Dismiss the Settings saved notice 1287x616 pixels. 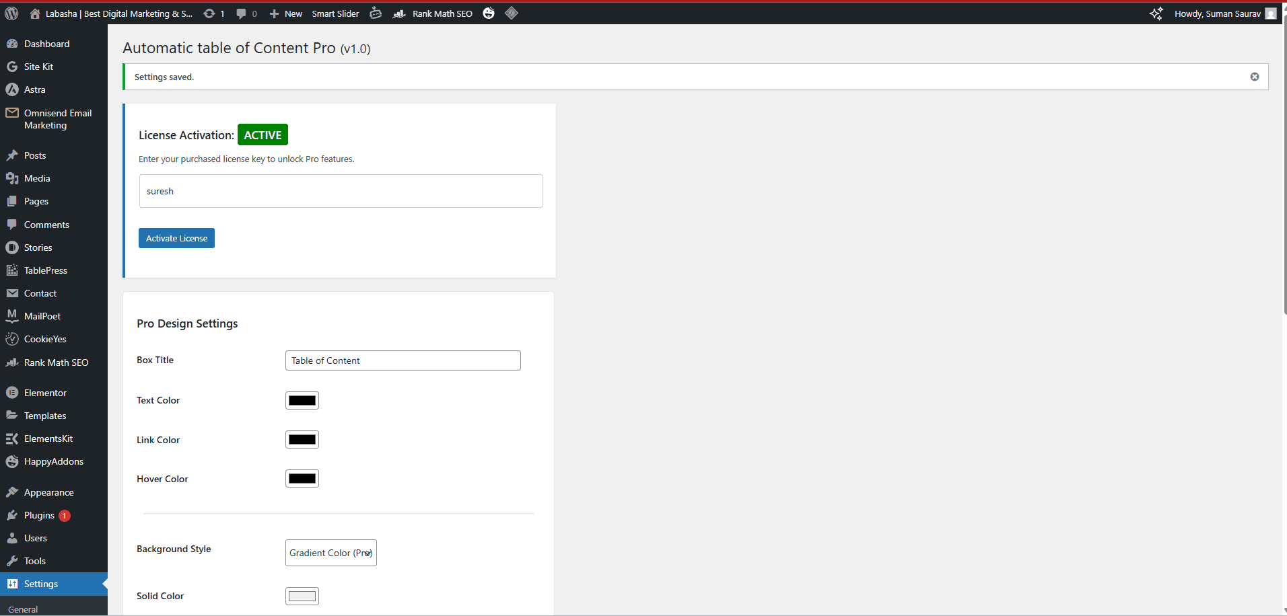point(1255,76)
